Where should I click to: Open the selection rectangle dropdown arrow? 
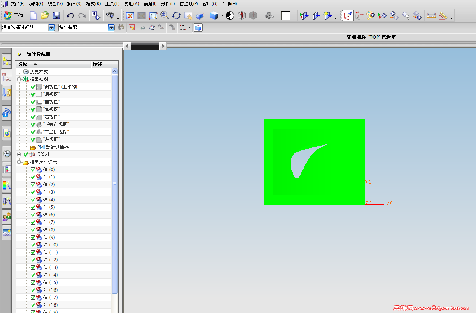tap(189, 27)
